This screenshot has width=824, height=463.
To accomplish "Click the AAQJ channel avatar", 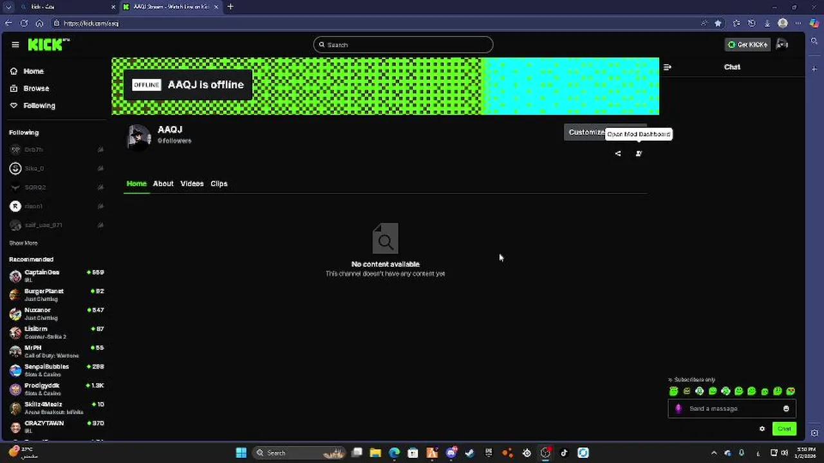I will (138, 136).
